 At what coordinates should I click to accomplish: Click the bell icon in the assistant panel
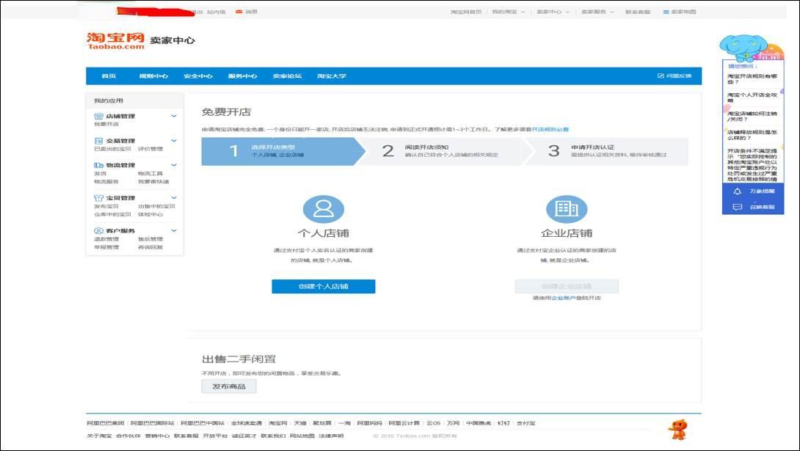click(x=737, y=191)
